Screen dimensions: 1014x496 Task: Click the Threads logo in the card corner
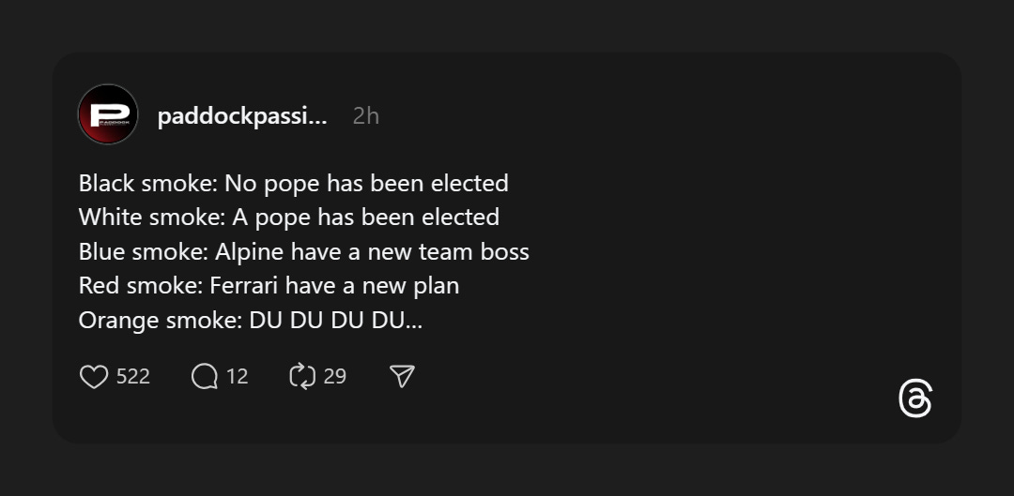pyautogui.click(x=915, y=398)
